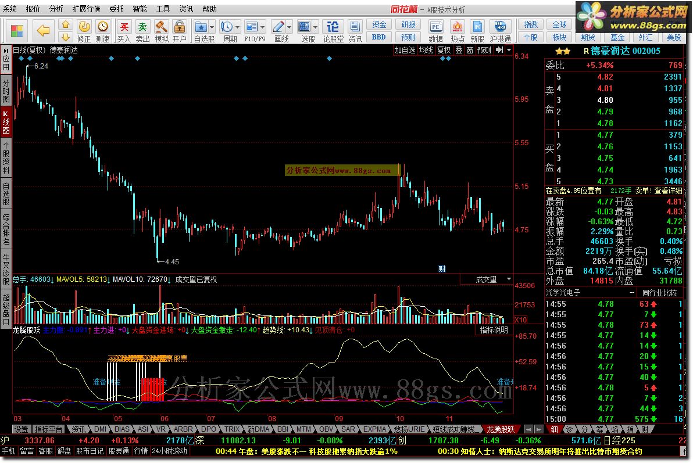Switch to K线图 view in left sidebar
This screenshot has height=463, width=693.
(x=6, y=122)
